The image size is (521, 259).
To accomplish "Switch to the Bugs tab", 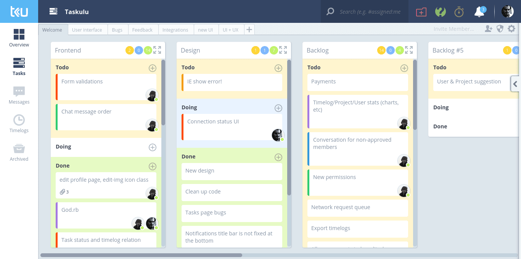I will 117,30.
